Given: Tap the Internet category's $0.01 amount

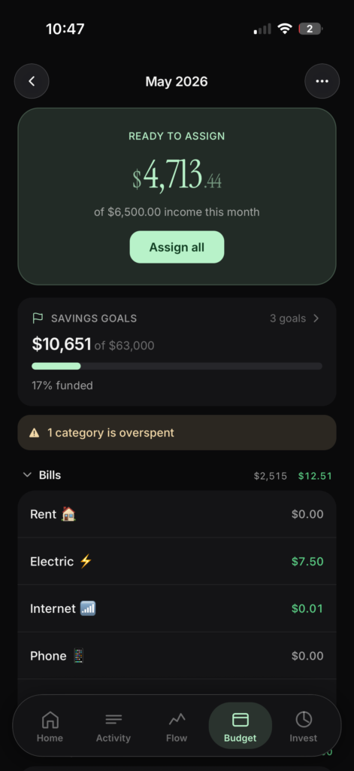Looking at the screenshot, I should (307, 608).
